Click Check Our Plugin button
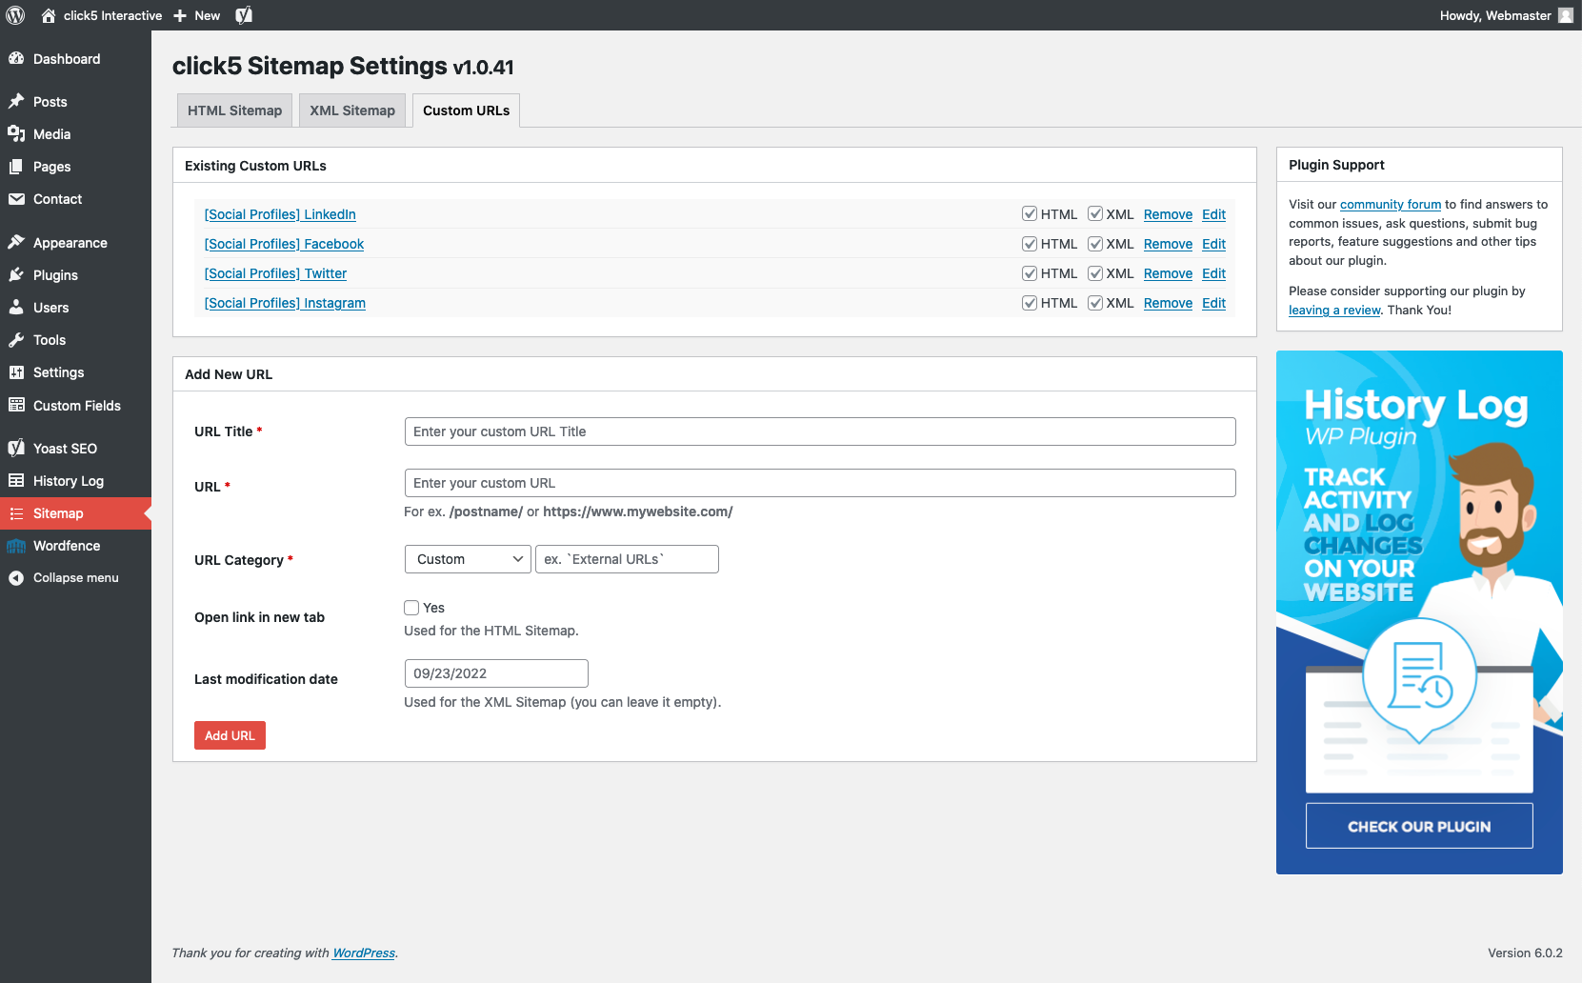This screenshot has width=1582, height=983. (x=1419, y=826)
